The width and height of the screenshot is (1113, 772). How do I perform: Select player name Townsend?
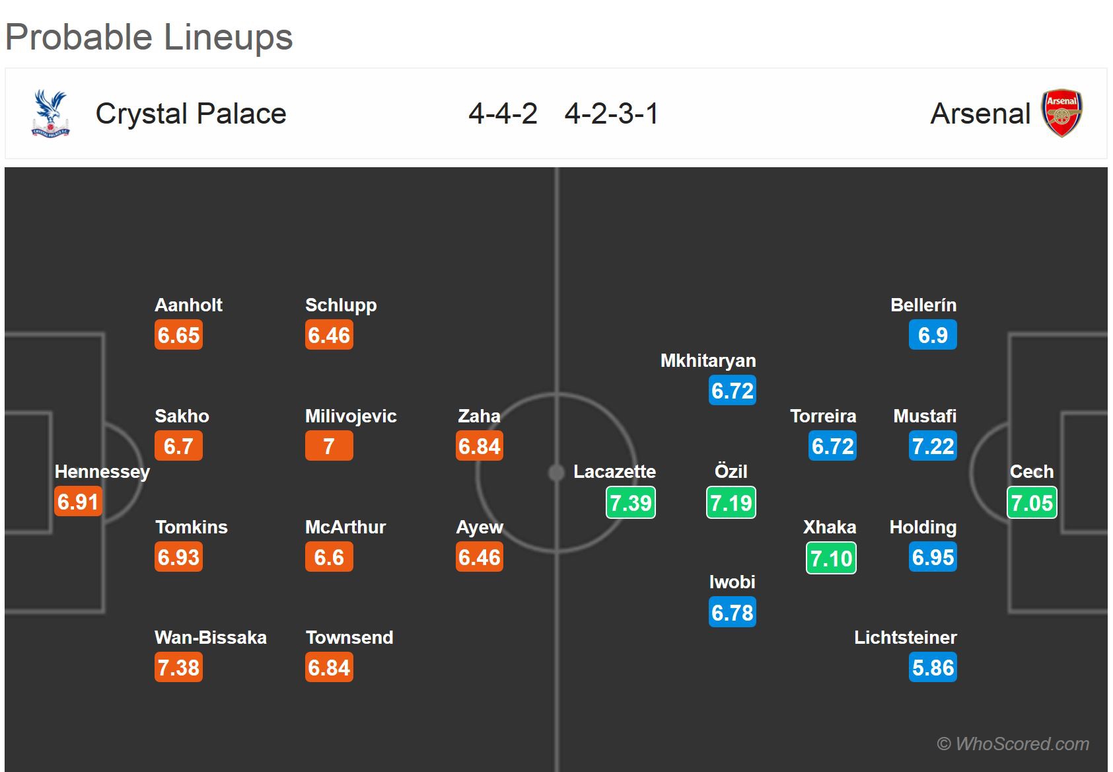pyautogui.click(x=349, y=637)
